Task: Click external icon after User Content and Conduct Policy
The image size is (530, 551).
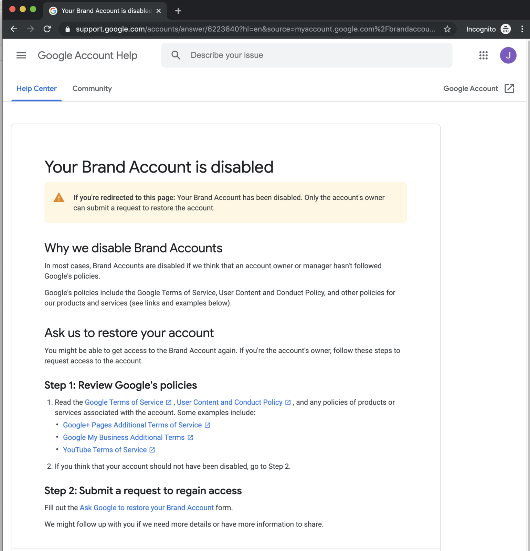Action: [288, 402]
